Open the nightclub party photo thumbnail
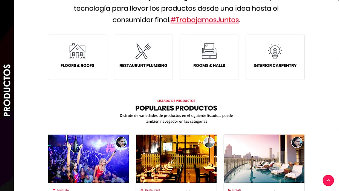Screen dimensions: 339x191 (x=89, y=159)
